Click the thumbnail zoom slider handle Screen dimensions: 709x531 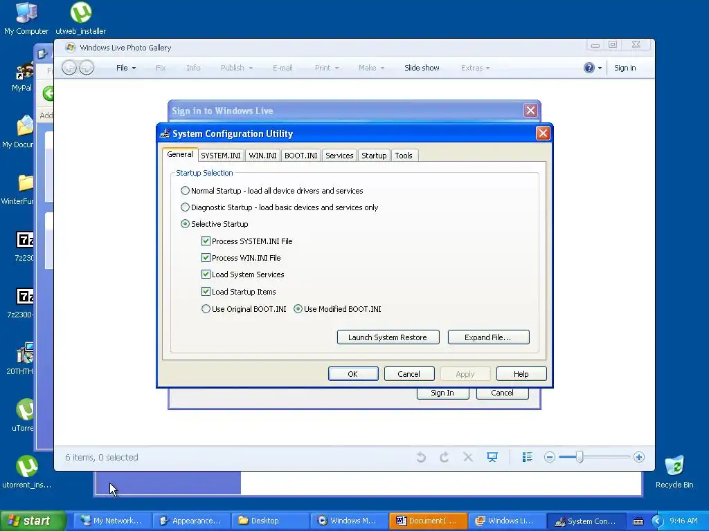(580, 458)
